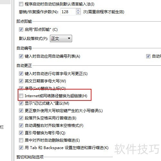This screenshot has width=161, height=161.
Task: Uncheck 自动调整右对齐段落末空格格式
Action: pyautogui.click(x=21, y=126)
